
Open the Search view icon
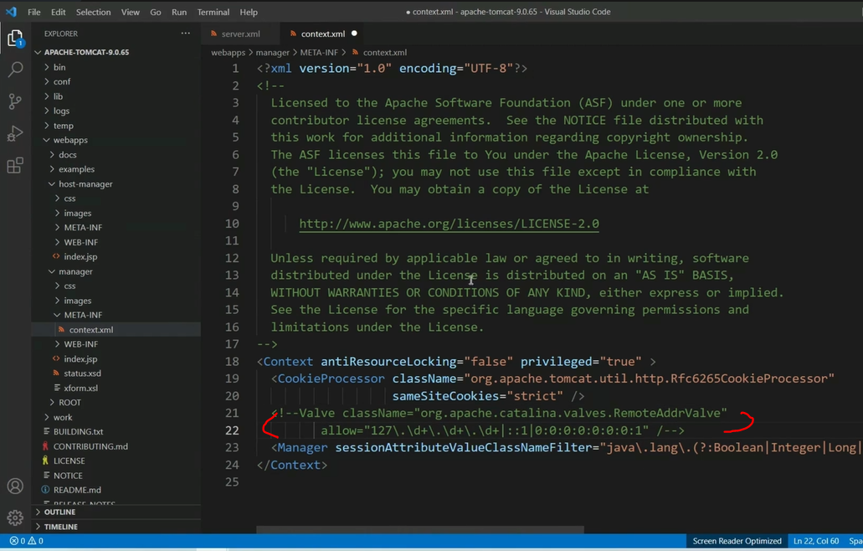click(15, 70)
